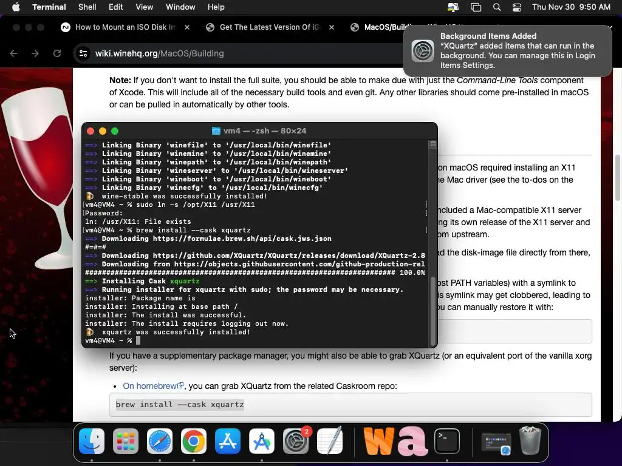
Task: Open Finder from the Dock
Action: 92,441
